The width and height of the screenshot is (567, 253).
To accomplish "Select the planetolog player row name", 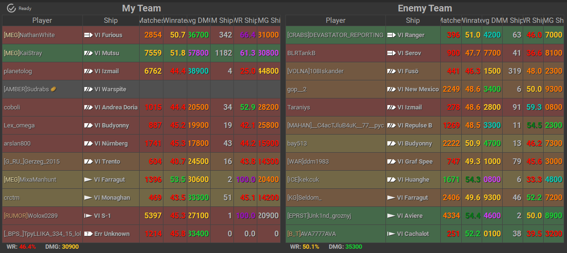I will click(x=18, y=71).
